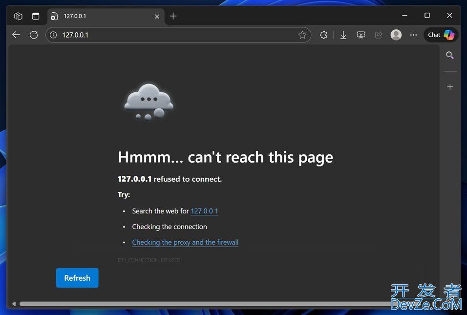The image size is (467, 315).
Task: Open the Workspaces icon in title bar
Action: [x=18, y=16]
